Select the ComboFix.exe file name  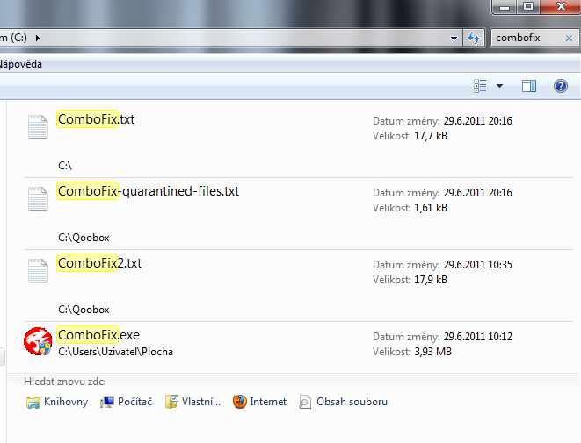[x=98, y=335]
